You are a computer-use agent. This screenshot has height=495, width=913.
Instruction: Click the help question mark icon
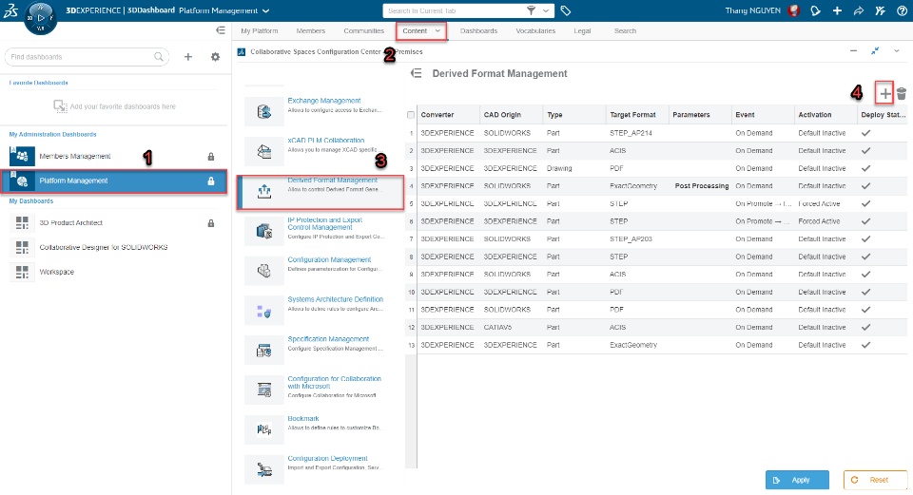(x=902, y=10)
